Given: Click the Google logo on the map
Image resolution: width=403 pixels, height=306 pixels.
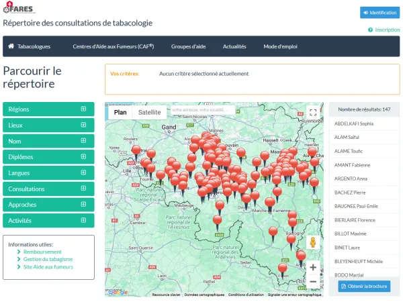Looking at the screenshot, I should 118,292.
